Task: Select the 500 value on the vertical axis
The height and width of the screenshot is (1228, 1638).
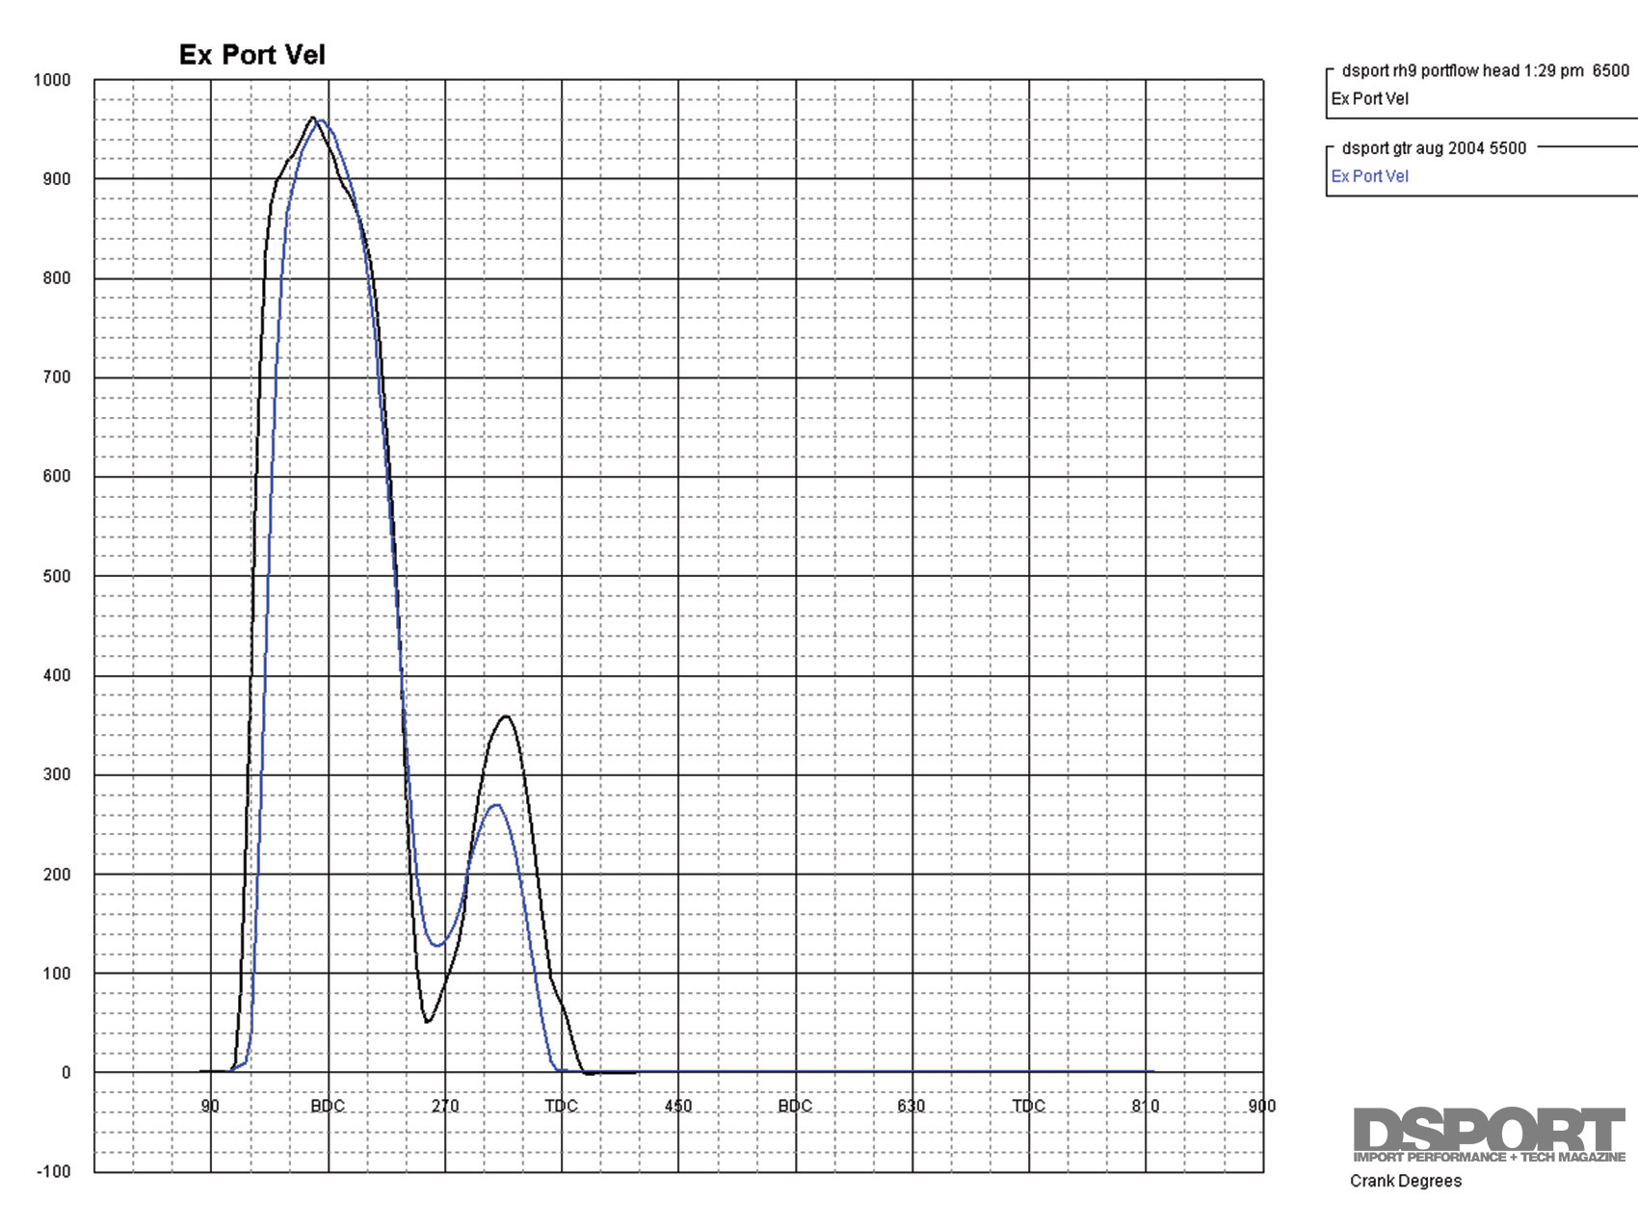Action: pyautogui.click(x=57, y=576)
